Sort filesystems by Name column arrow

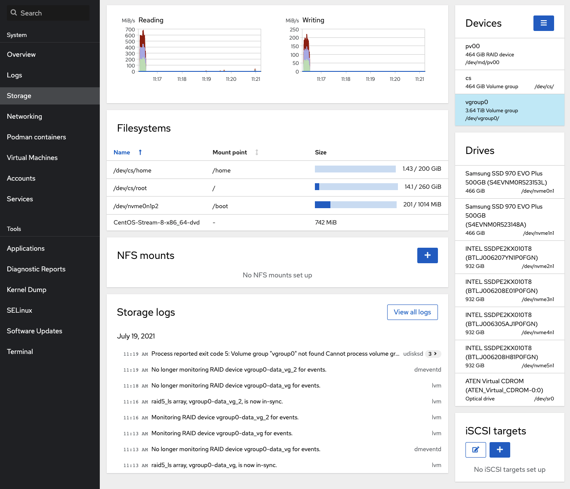pyautogui.click(x=140, y=152)
